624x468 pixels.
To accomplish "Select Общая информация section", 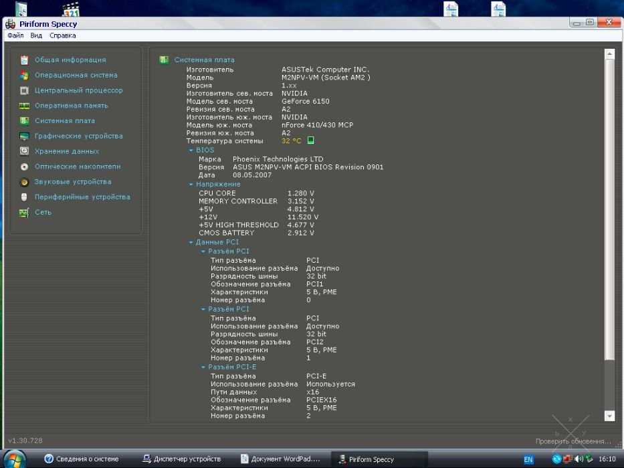I will pos(70,60).
